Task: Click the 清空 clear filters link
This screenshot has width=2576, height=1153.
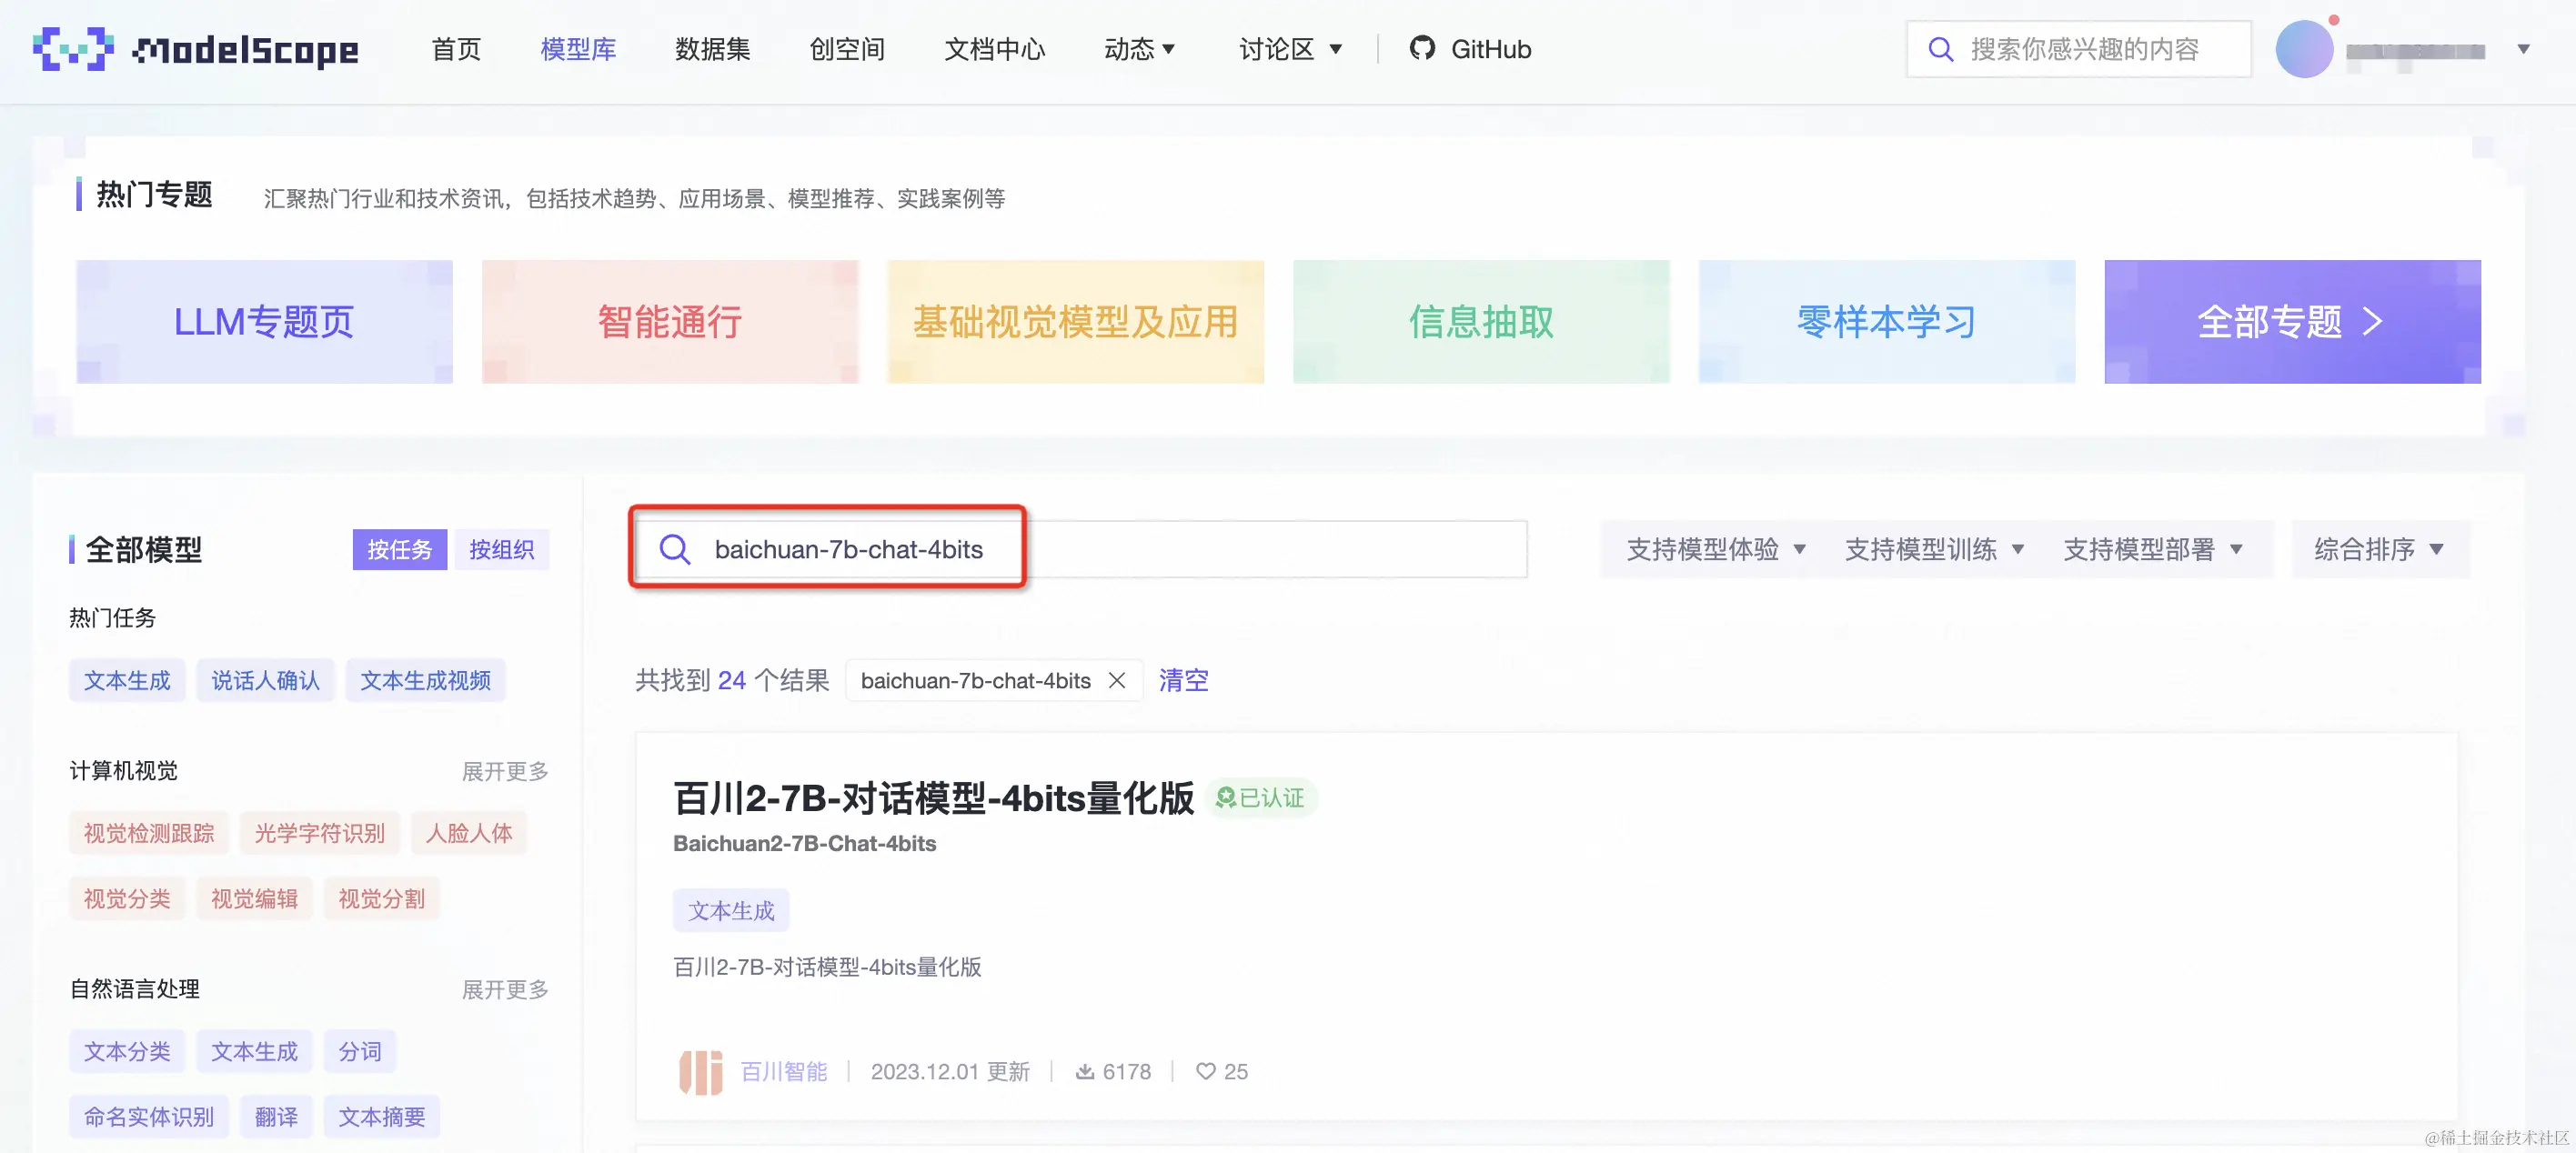Action: [x=1183, y=680]
